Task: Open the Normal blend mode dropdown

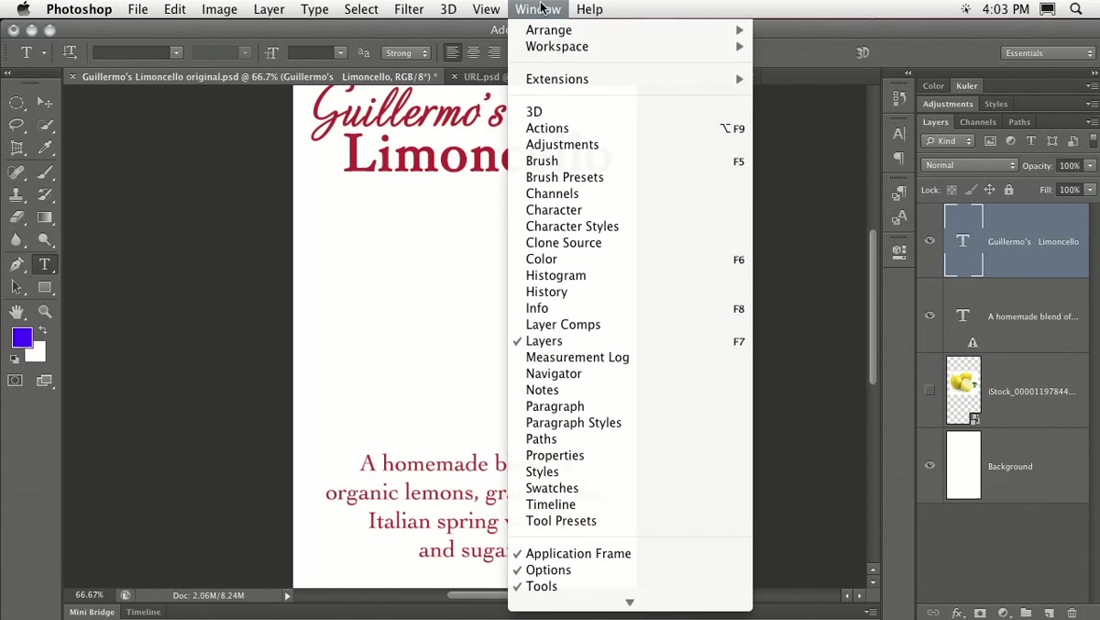Action: coord(969,165)
